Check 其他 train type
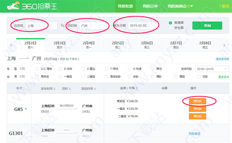232x143 pixels. [x=153, y=69]
